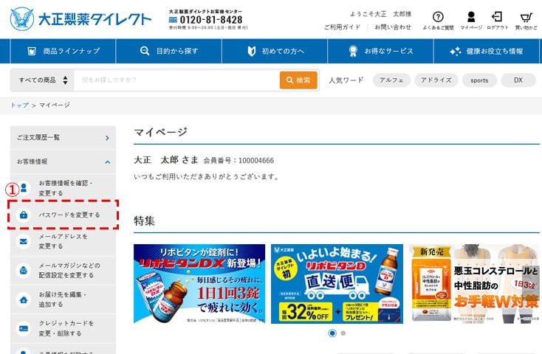The image size is (542, 354).
Task: Click the lock icon for パスワードを変更する
Action: (x=24, y=215)
